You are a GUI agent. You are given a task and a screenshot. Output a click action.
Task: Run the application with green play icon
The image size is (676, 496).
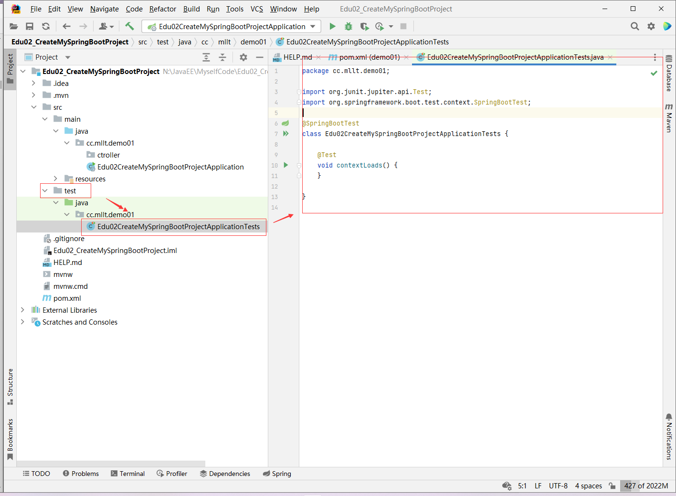333,26
